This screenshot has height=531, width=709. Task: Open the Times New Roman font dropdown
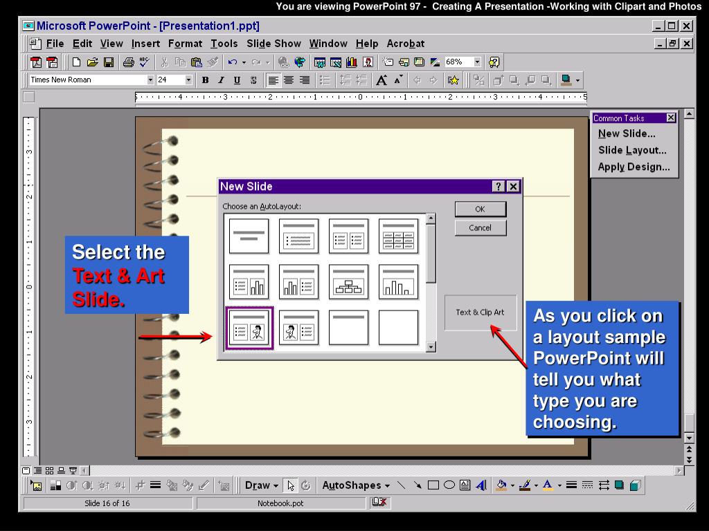150,80
